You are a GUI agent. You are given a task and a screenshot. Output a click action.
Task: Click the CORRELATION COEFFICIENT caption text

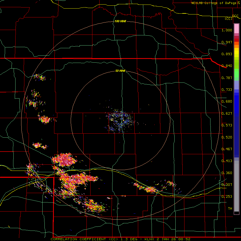78,239
